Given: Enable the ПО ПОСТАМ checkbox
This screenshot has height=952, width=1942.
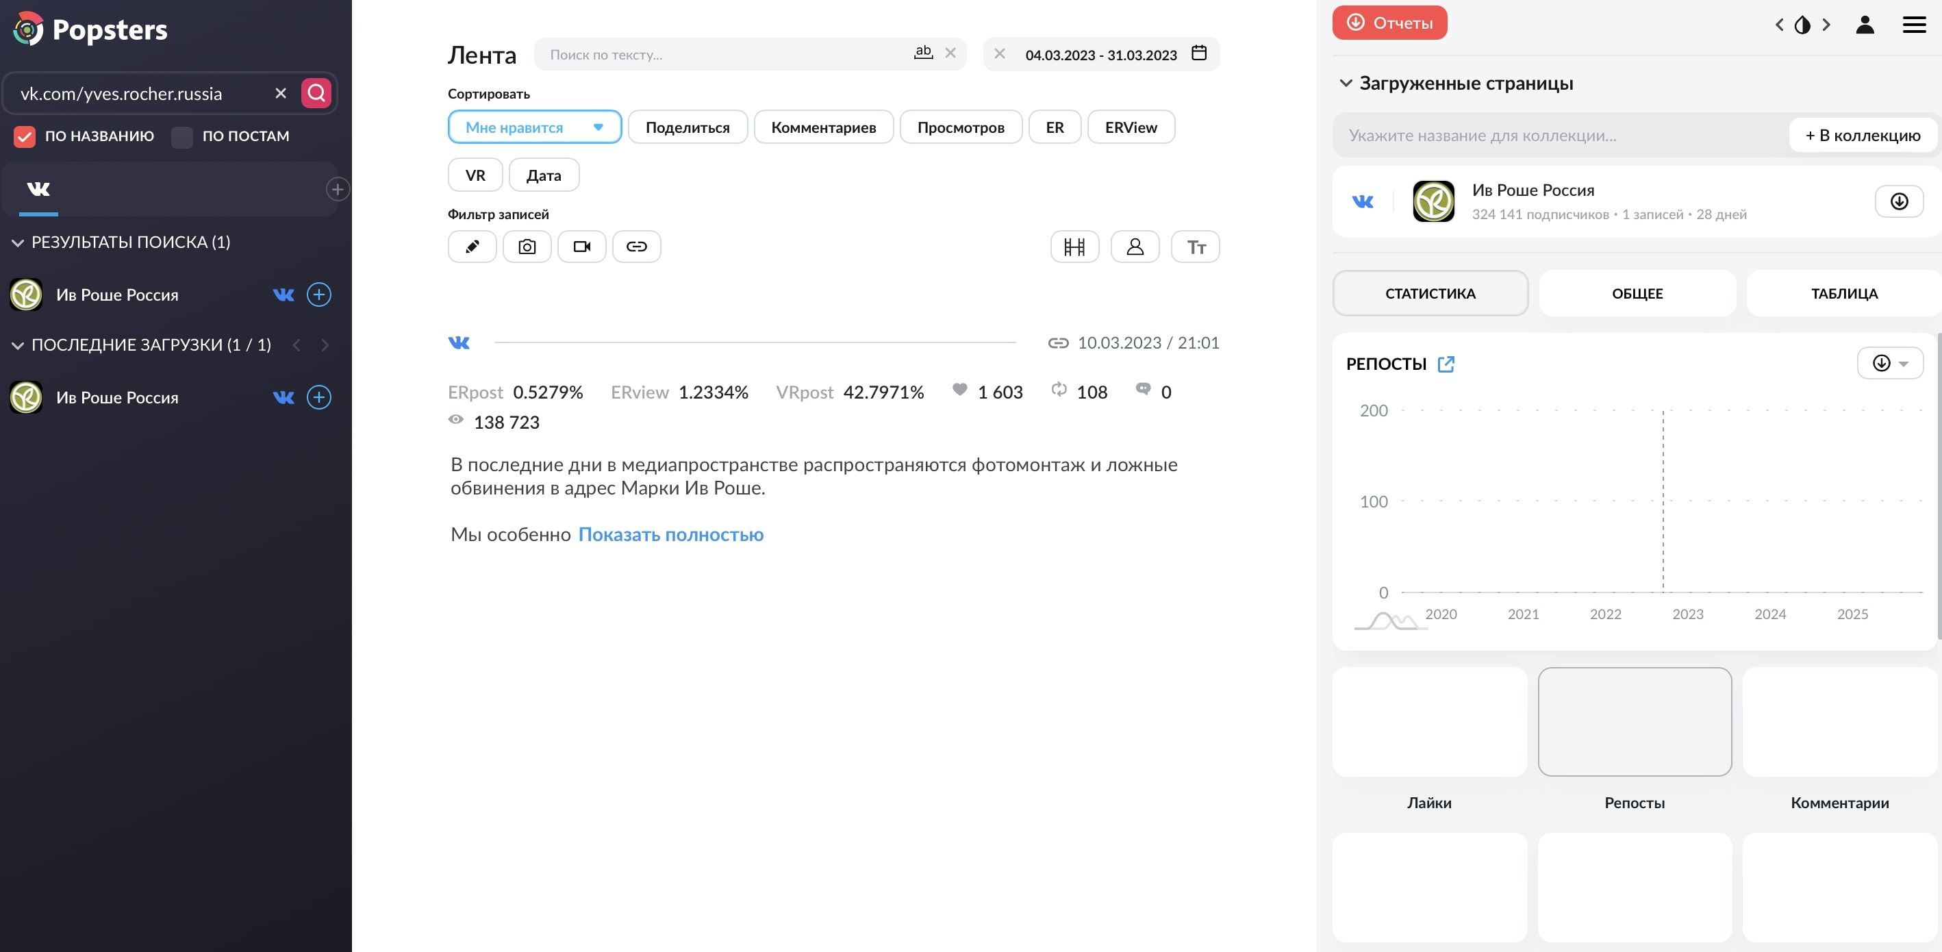Looking at the screenshot, I should pos(181,136).
